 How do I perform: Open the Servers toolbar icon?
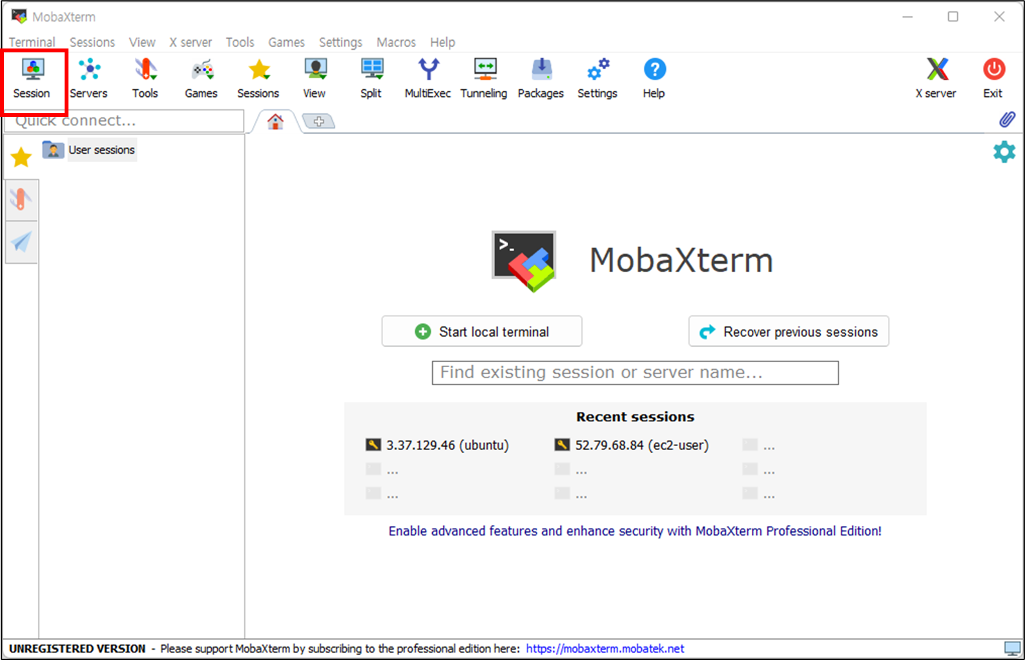click(88, 79)
